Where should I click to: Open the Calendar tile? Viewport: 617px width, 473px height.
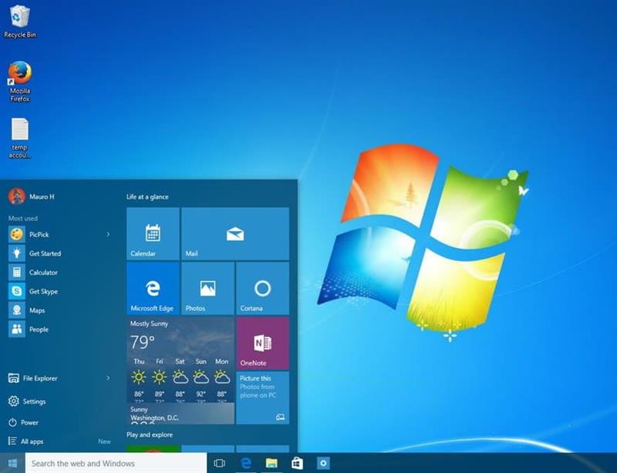pyautogui.click(x=153, y=234)
